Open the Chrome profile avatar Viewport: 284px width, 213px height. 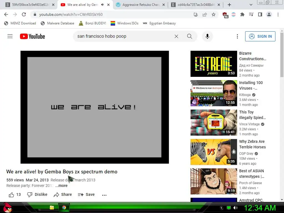coord(269,14)
